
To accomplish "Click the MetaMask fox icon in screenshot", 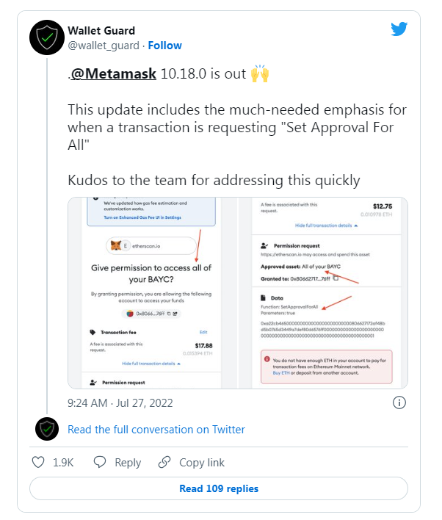I will [x=116, y=245].
